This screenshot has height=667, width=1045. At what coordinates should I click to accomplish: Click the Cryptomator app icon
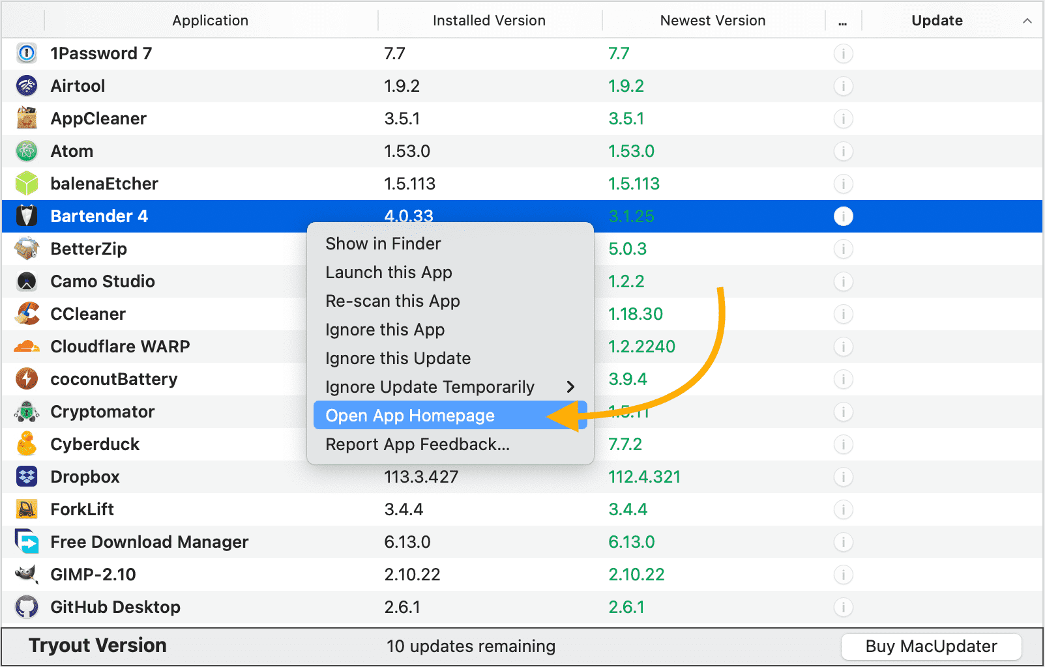tap(27, 412)
